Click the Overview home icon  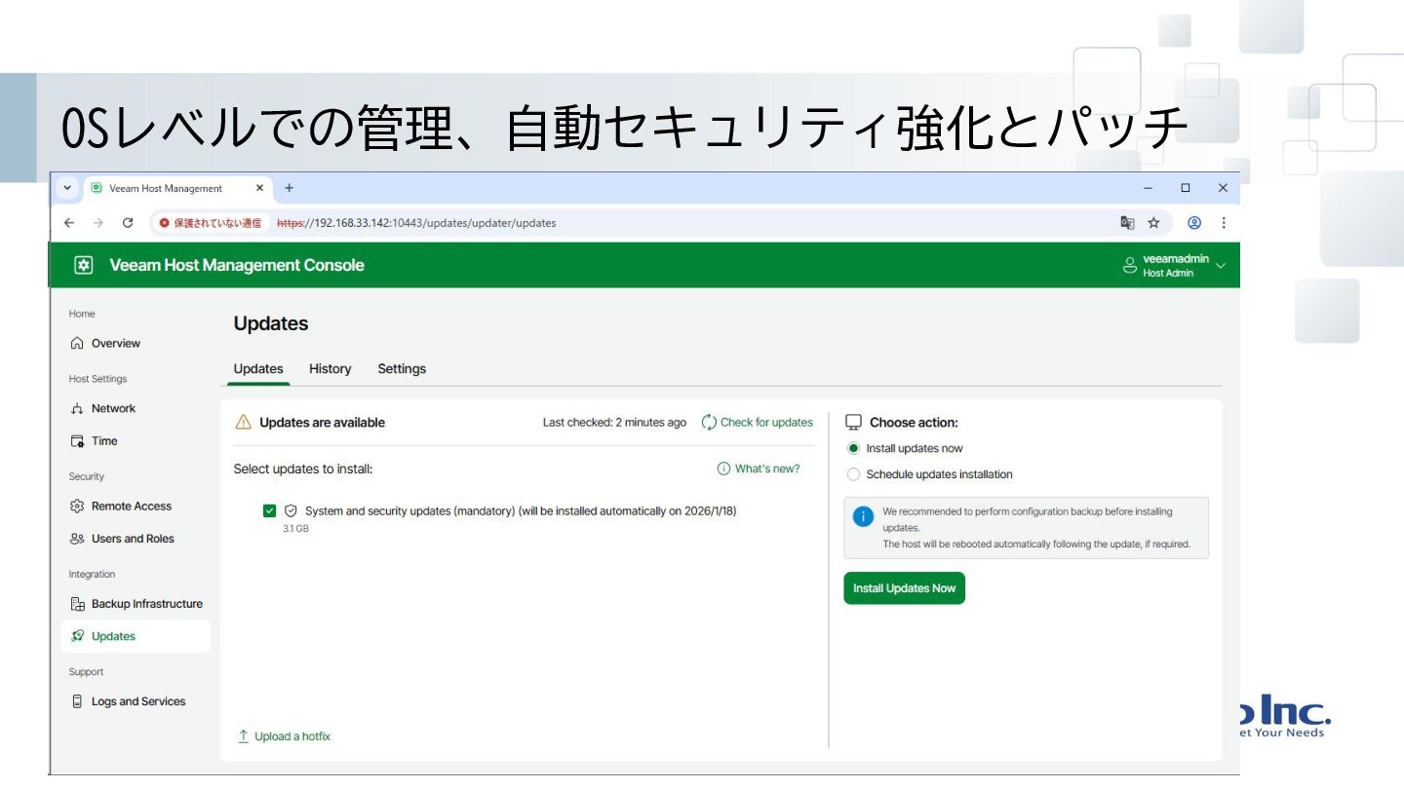coord(77,344)
